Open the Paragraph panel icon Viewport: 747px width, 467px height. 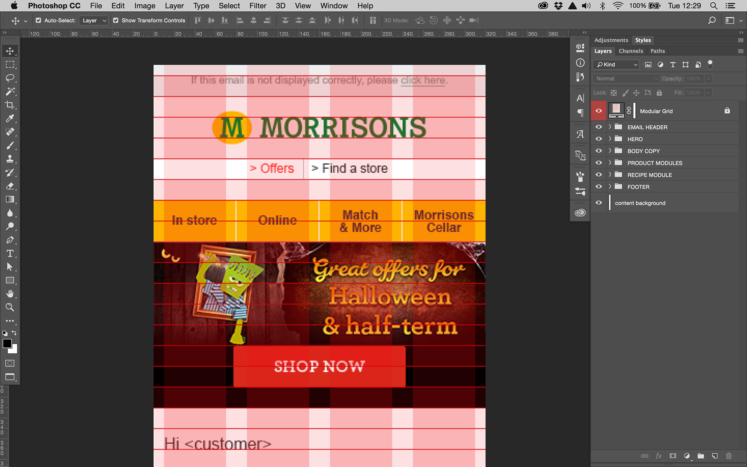(580, 113)
